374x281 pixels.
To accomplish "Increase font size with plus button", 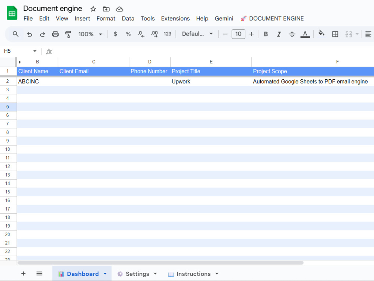I will tap(251, 34).
